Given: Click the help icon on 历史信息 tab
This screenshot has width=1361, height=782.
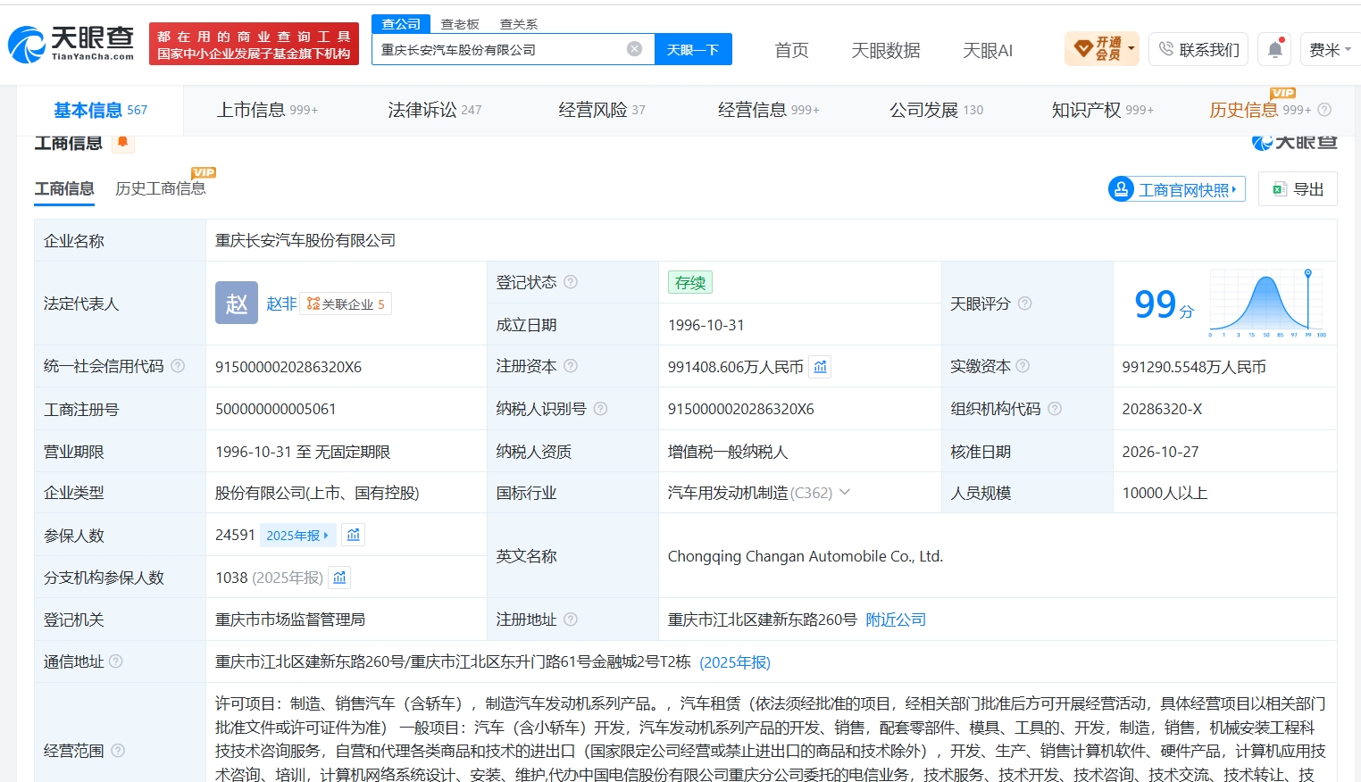Looking at the screenshot, I should pyautogui.click(x=1324, y=110).
